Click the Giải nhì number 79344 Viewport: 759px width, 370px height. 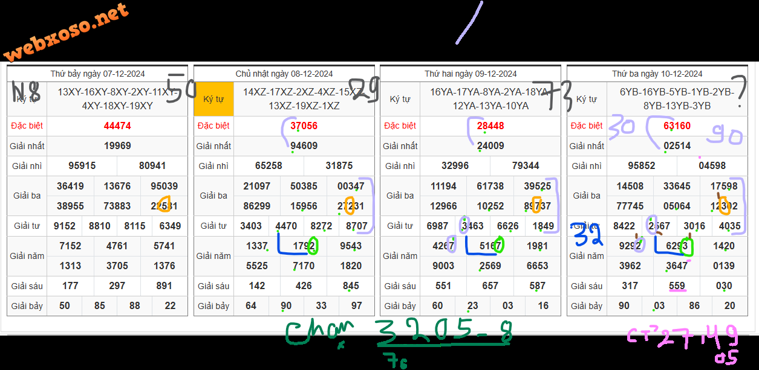526,166
